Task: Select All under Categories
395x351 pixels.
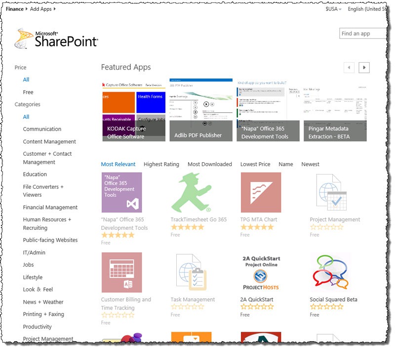Action: (x=26, y=117)
